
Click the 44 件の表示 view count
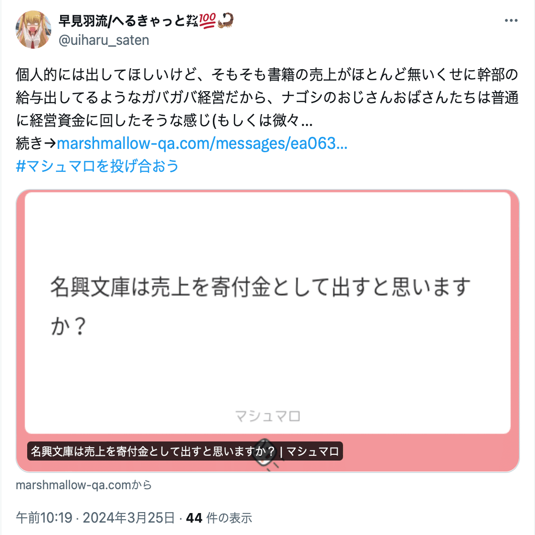(219, 518)
